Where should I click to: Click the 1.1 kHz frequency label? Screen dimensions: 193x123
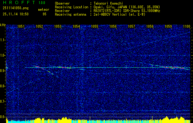(x=2, y=40)
